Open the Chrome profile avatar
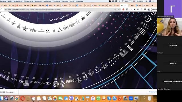182x102 pixels. pyautogui.click(x=149, y=9)
